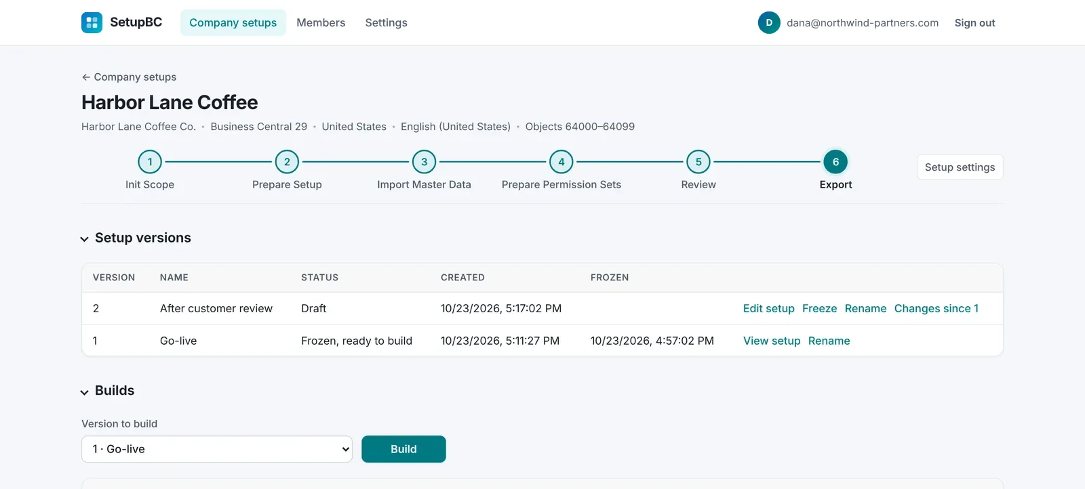Go to step 3 Import Master Data
Screen dimensions: 1085x489
(x=425, y=162)
